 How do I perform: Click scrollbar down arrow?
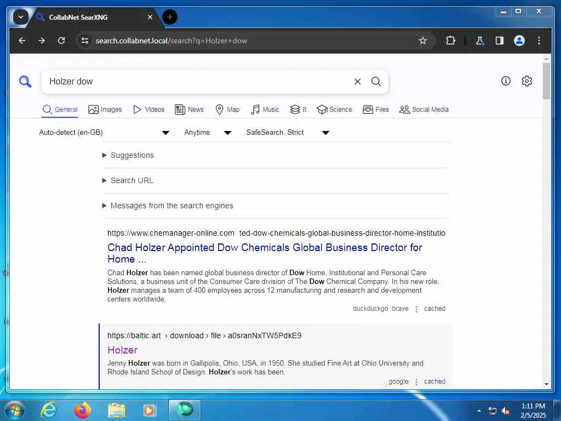tap(546, 384)
